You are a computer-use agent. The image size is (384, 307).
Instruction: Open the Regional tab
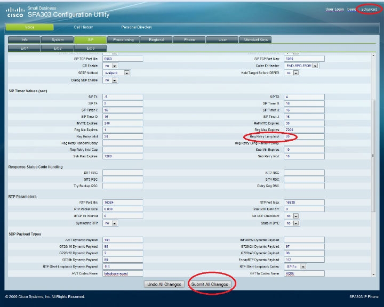click(157, 39)
